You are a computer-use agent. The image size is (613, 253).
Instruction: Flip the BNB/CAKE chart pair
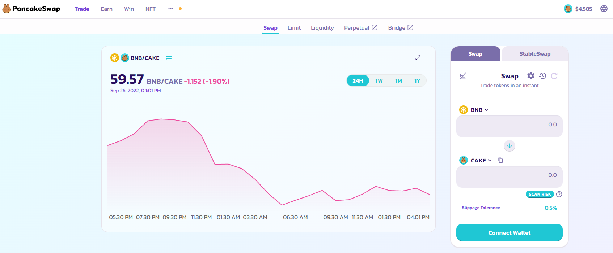pos(169,58)
